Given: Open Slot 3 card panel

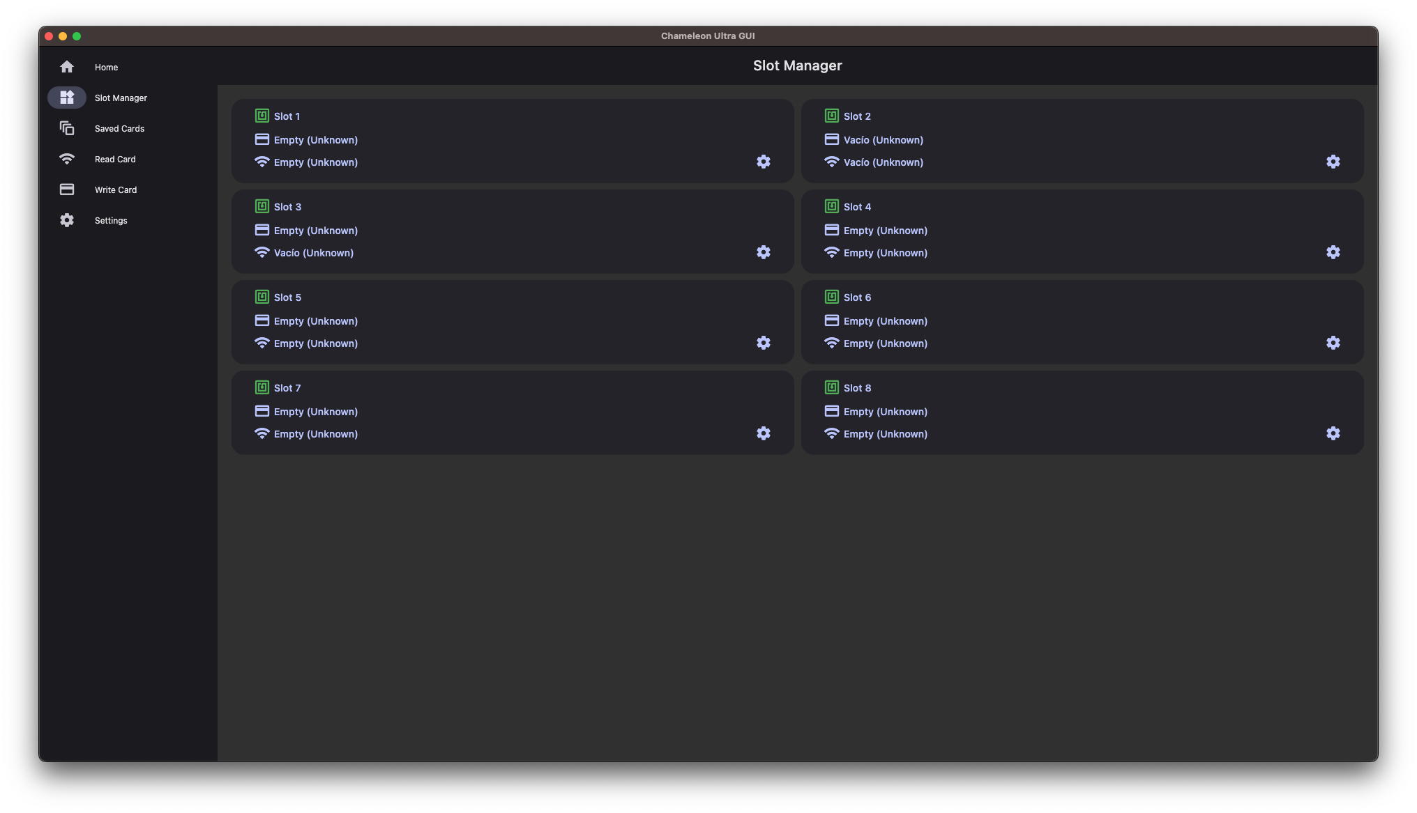Looking at the screenshot, I should (x=513, y=231).
